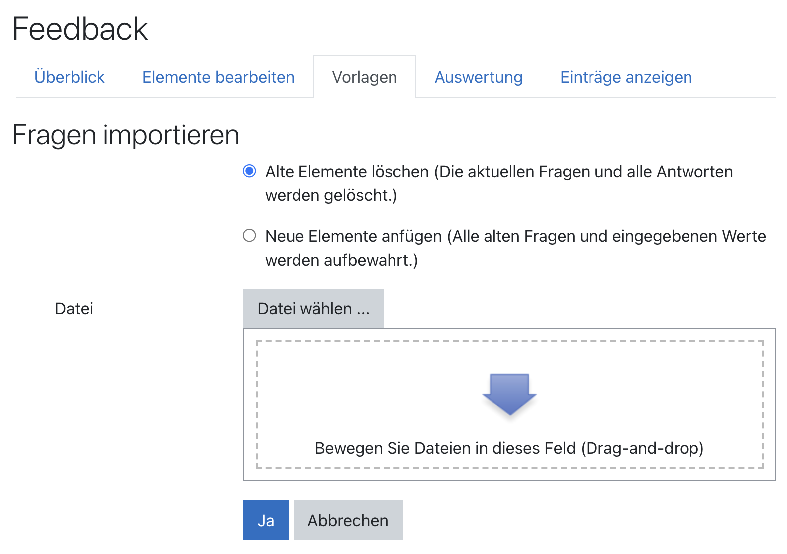Click the Datei field label
This screenshot has height=554, width=787.
point(74,309)
